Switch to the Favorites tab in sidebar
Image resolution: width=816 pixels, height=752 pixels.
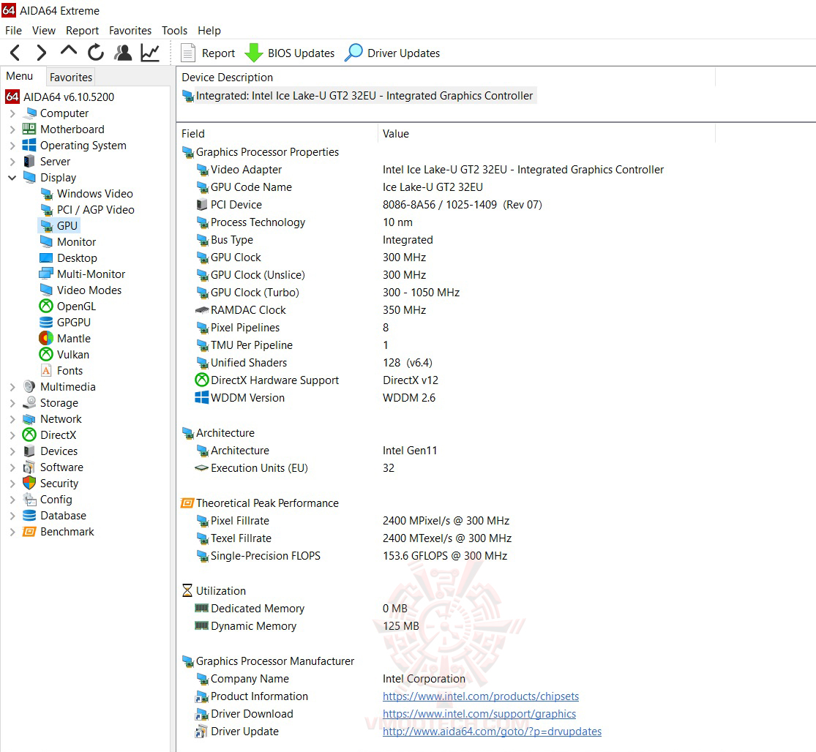pos(71,78)
